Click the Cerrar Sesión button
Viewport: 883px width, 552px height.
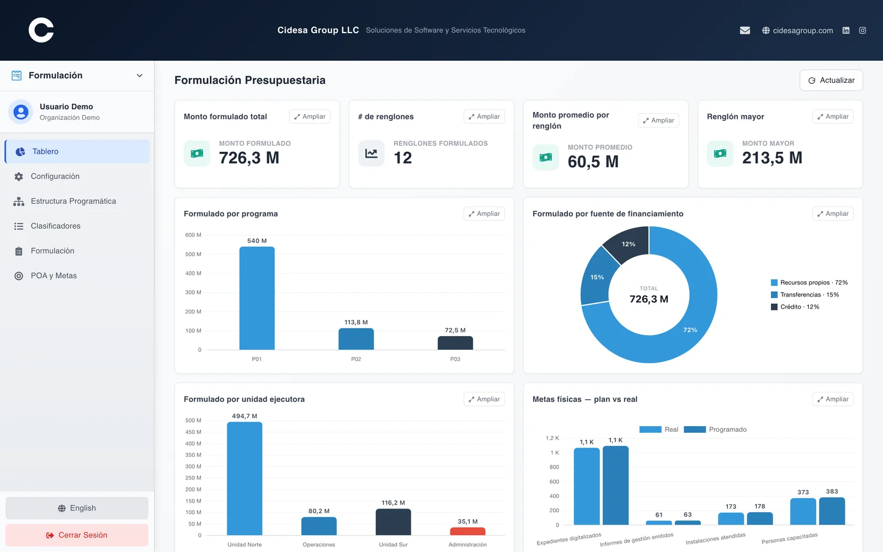pyautogui.click(x=77, y=535)
